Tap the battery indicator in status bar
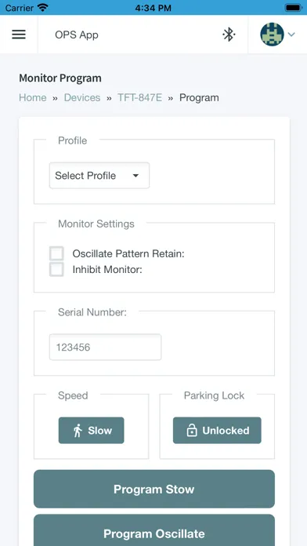Image resolution: width=307 pixels, height=546 pixels. tap(294, 7)
